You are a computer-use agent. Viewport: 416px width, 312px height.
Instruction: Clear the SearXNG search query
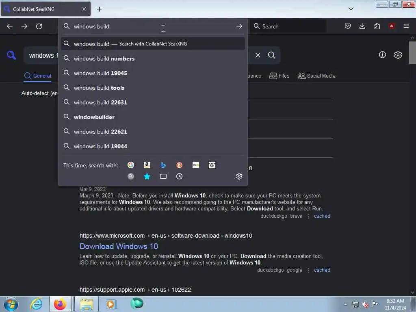click(x=258, y=55)
